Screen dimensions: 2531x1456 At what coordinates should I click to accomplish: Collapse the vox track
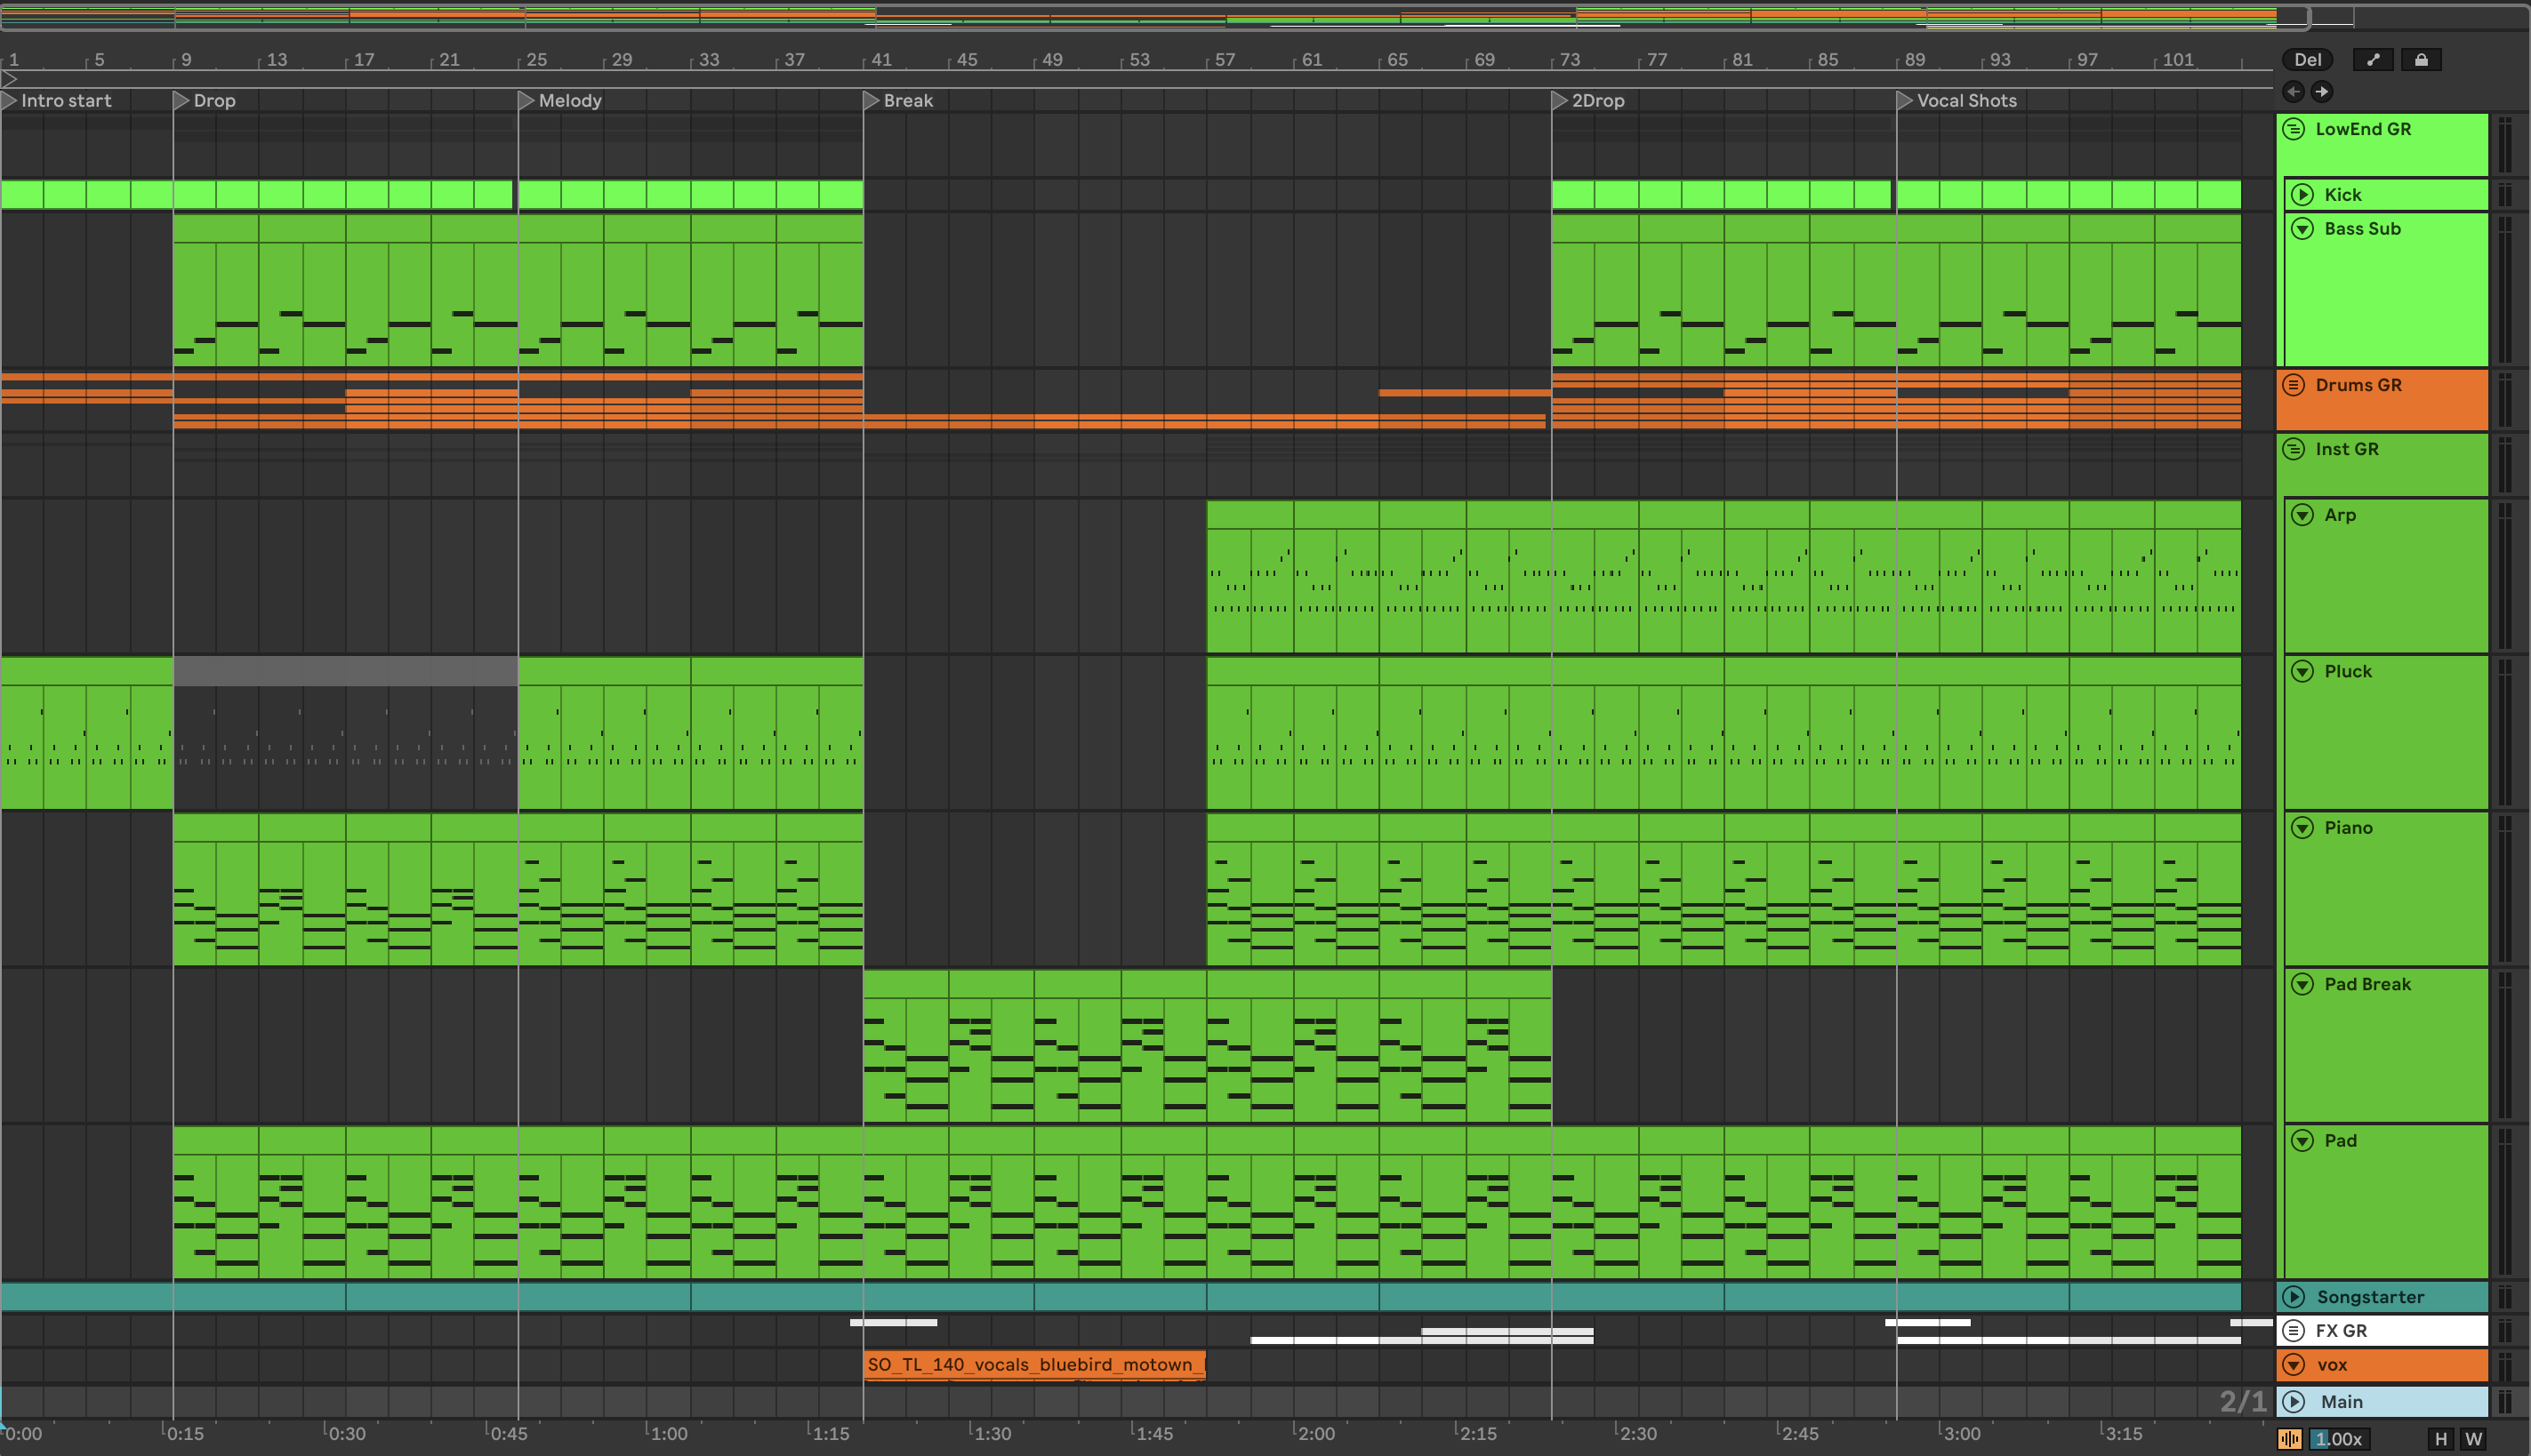click(x=2295, y=1365)
